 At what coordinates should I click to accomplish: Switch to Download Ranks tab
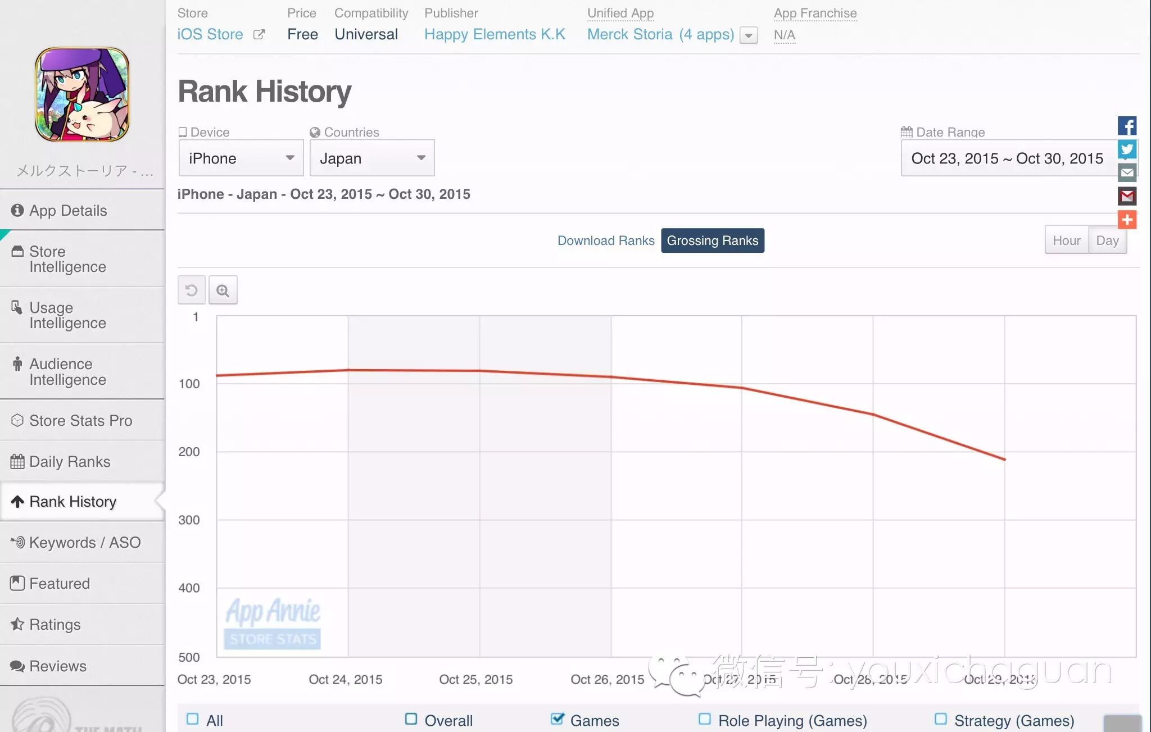605,240
